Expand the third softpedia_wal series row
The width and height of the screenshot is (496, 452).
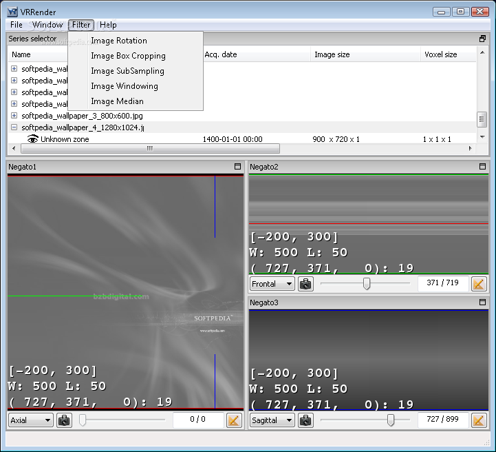[14, 92]
